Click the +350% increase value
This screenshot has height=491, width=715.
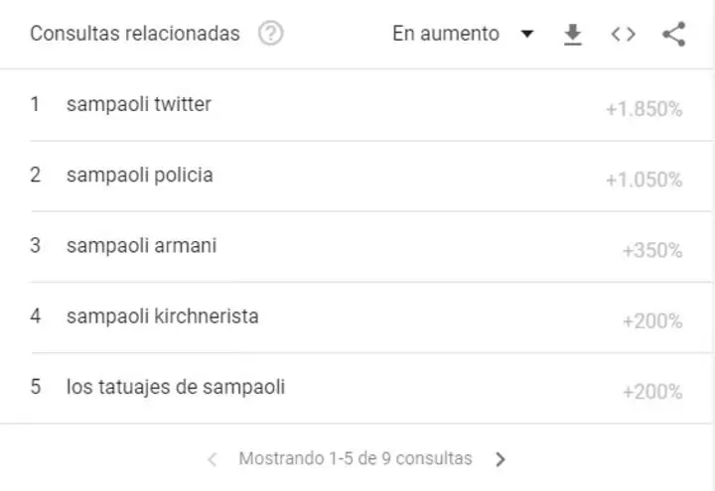point(652,251)
